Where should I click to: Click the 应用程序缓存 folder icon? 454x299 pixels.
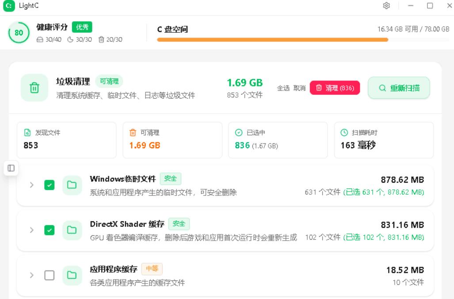coord(72,275)
